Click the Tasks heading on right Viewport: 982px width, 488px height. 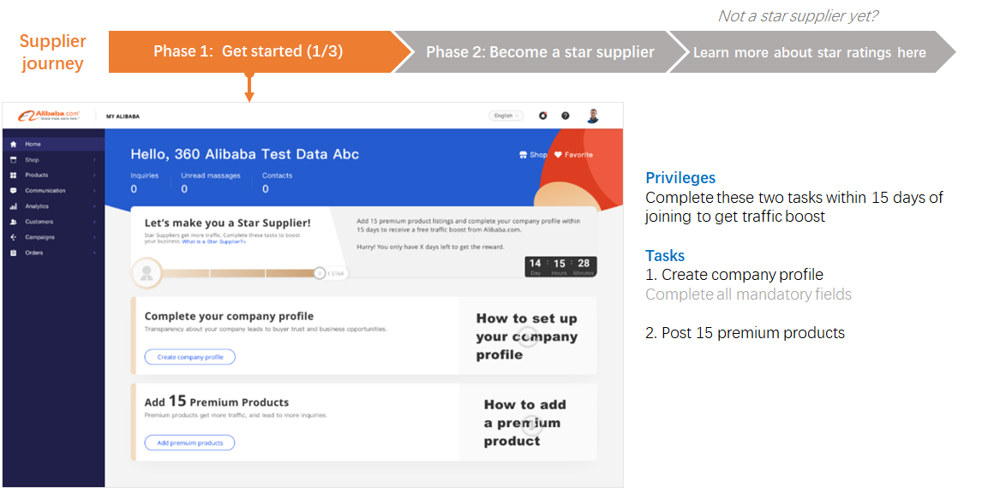coord(665,255)
